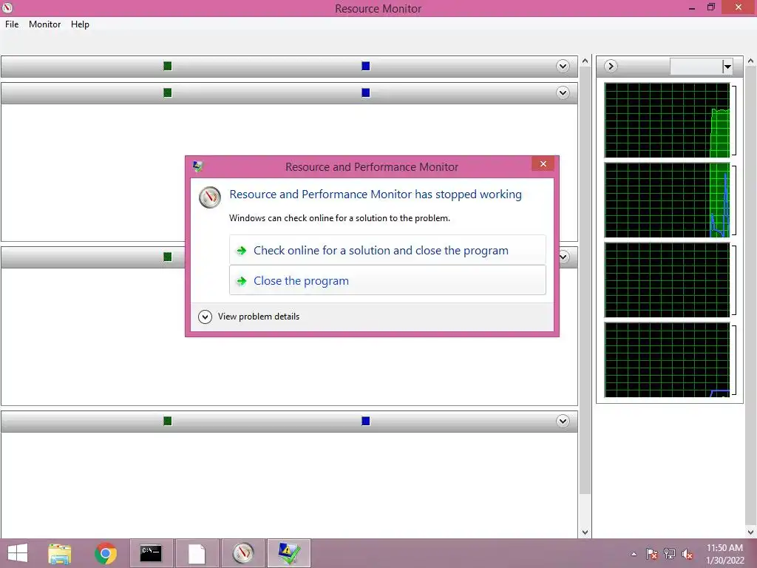Launch Google Chrome from the taskbar
The height and width of the screenshot is (568, 757).
tap(105, 553)
